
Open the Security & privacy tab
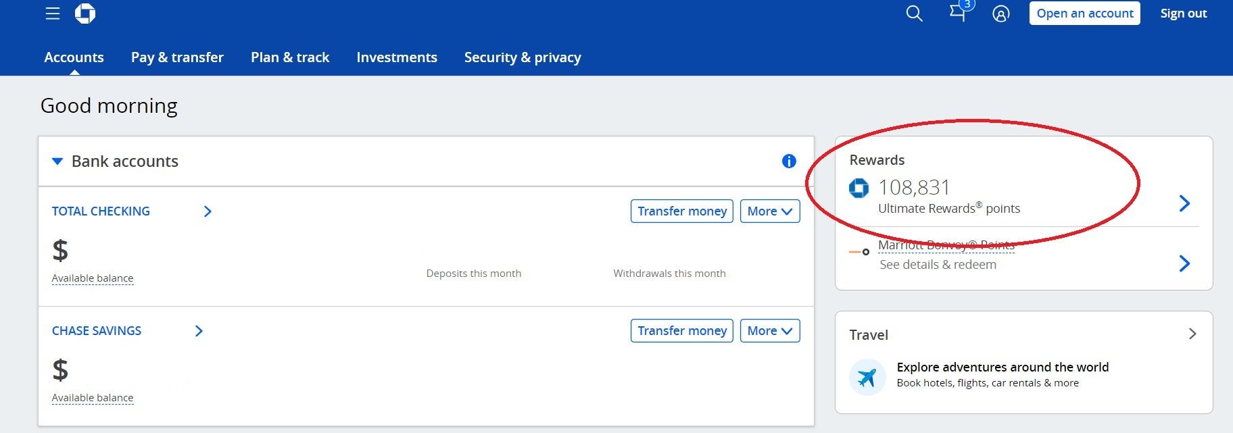click(x=523, y=57)
